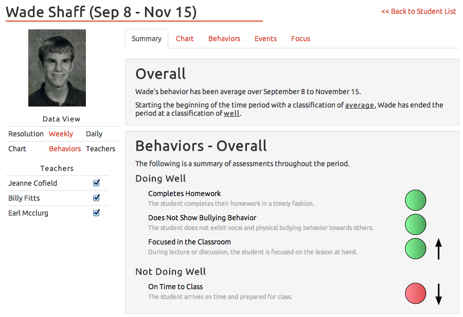The width and height of the screenshot is (463, 317).
Task: Click red status circle for On Time to Class
Action: point(416,293)
